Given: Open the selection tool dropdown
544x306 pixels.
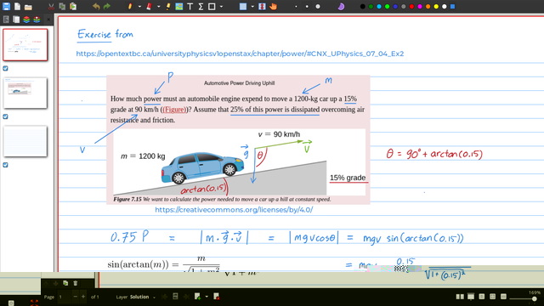Looking at the screenshot, I should (x=252, y=7).
